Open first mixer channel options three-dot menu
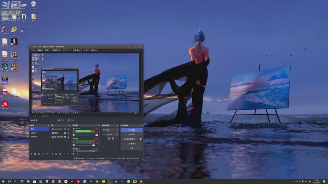The height and width of the screenshot is (184, 328). coord(74,131)
